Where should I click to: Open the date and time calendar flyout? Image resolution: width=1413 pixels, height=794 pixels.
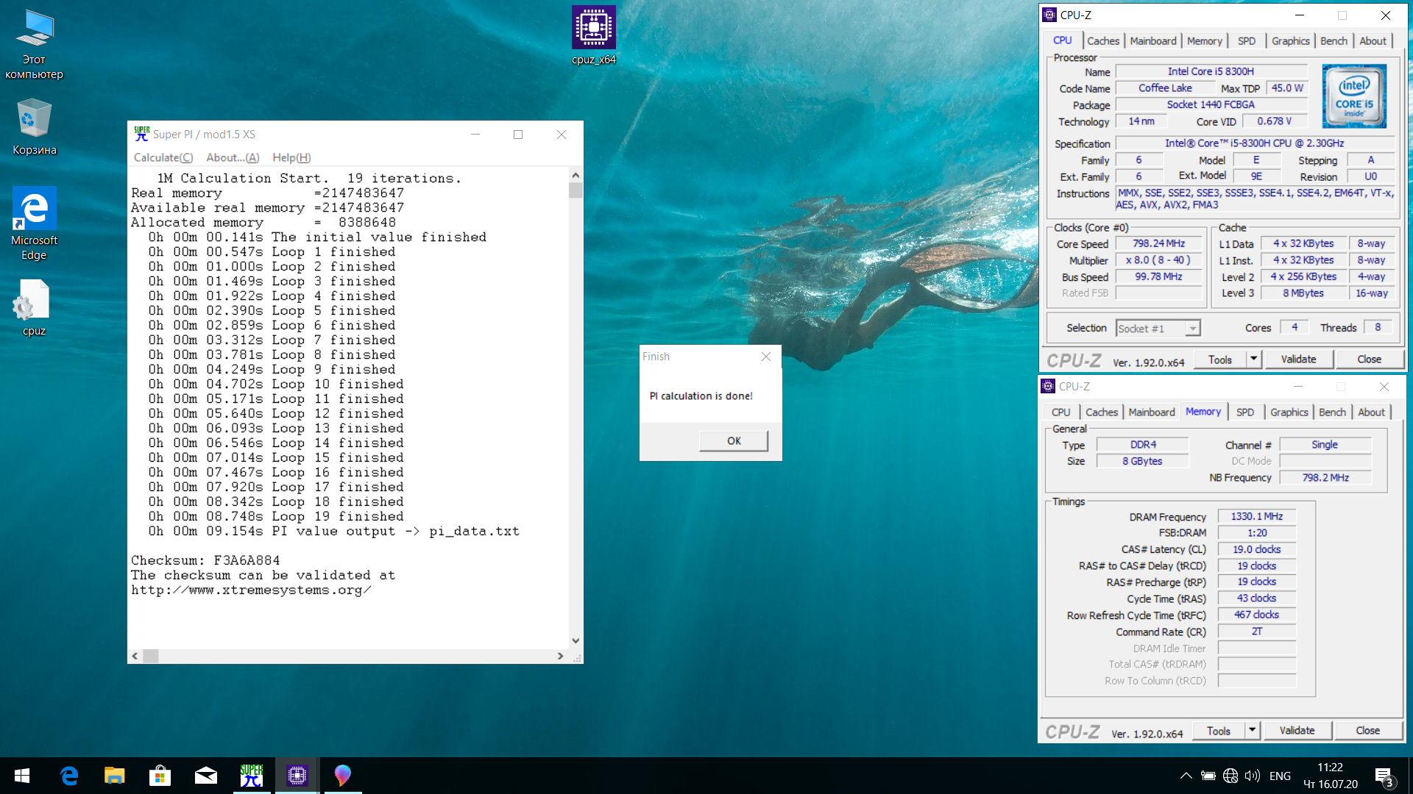pos(1331,776)
